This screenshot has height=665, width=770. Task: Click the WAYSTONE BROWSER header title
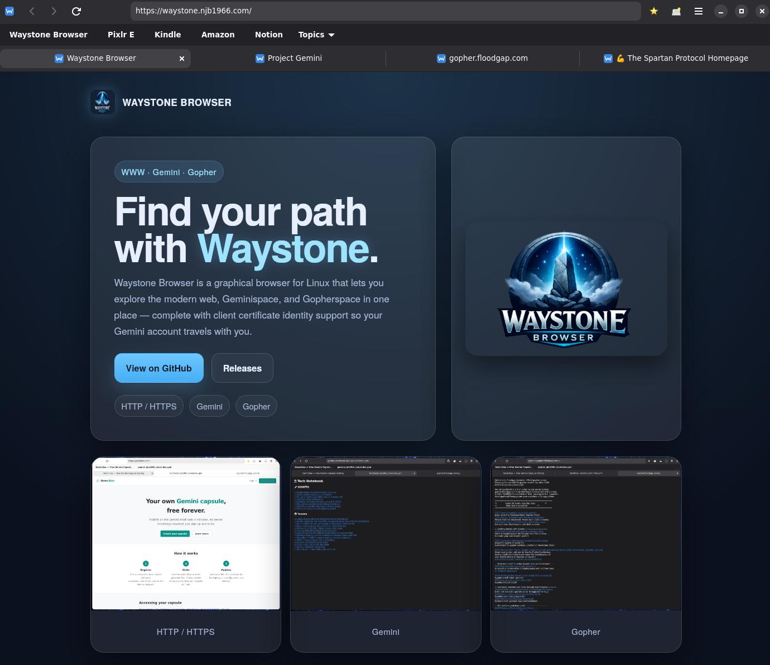[x=177, y=103]
